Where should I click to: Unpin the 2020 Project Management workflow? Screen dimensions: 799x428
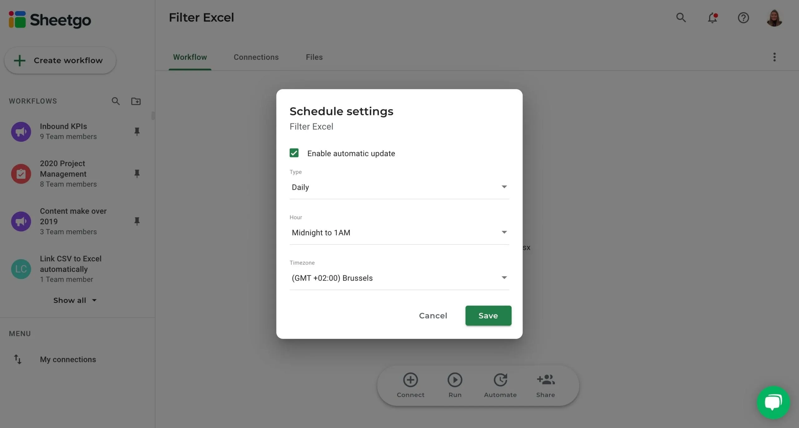137,174
